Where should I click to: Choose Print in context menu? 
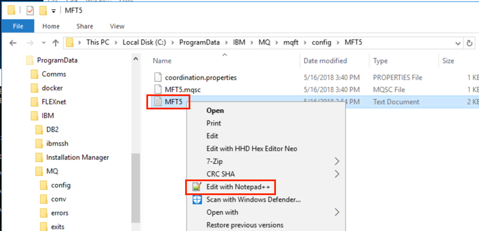(213, 123)
